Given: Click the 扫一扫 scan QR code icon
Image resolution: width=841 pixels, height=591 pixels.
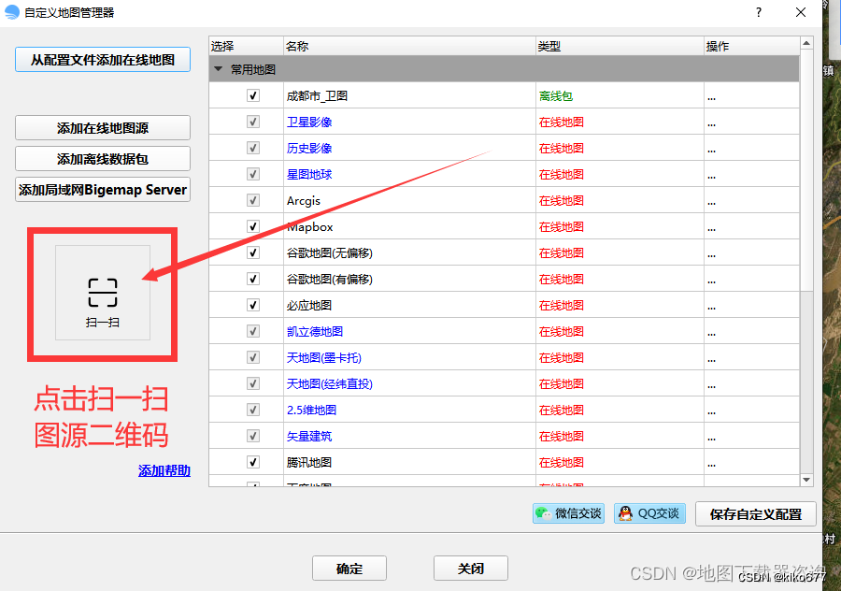Looking at the screenshot, I should point(103,293).
